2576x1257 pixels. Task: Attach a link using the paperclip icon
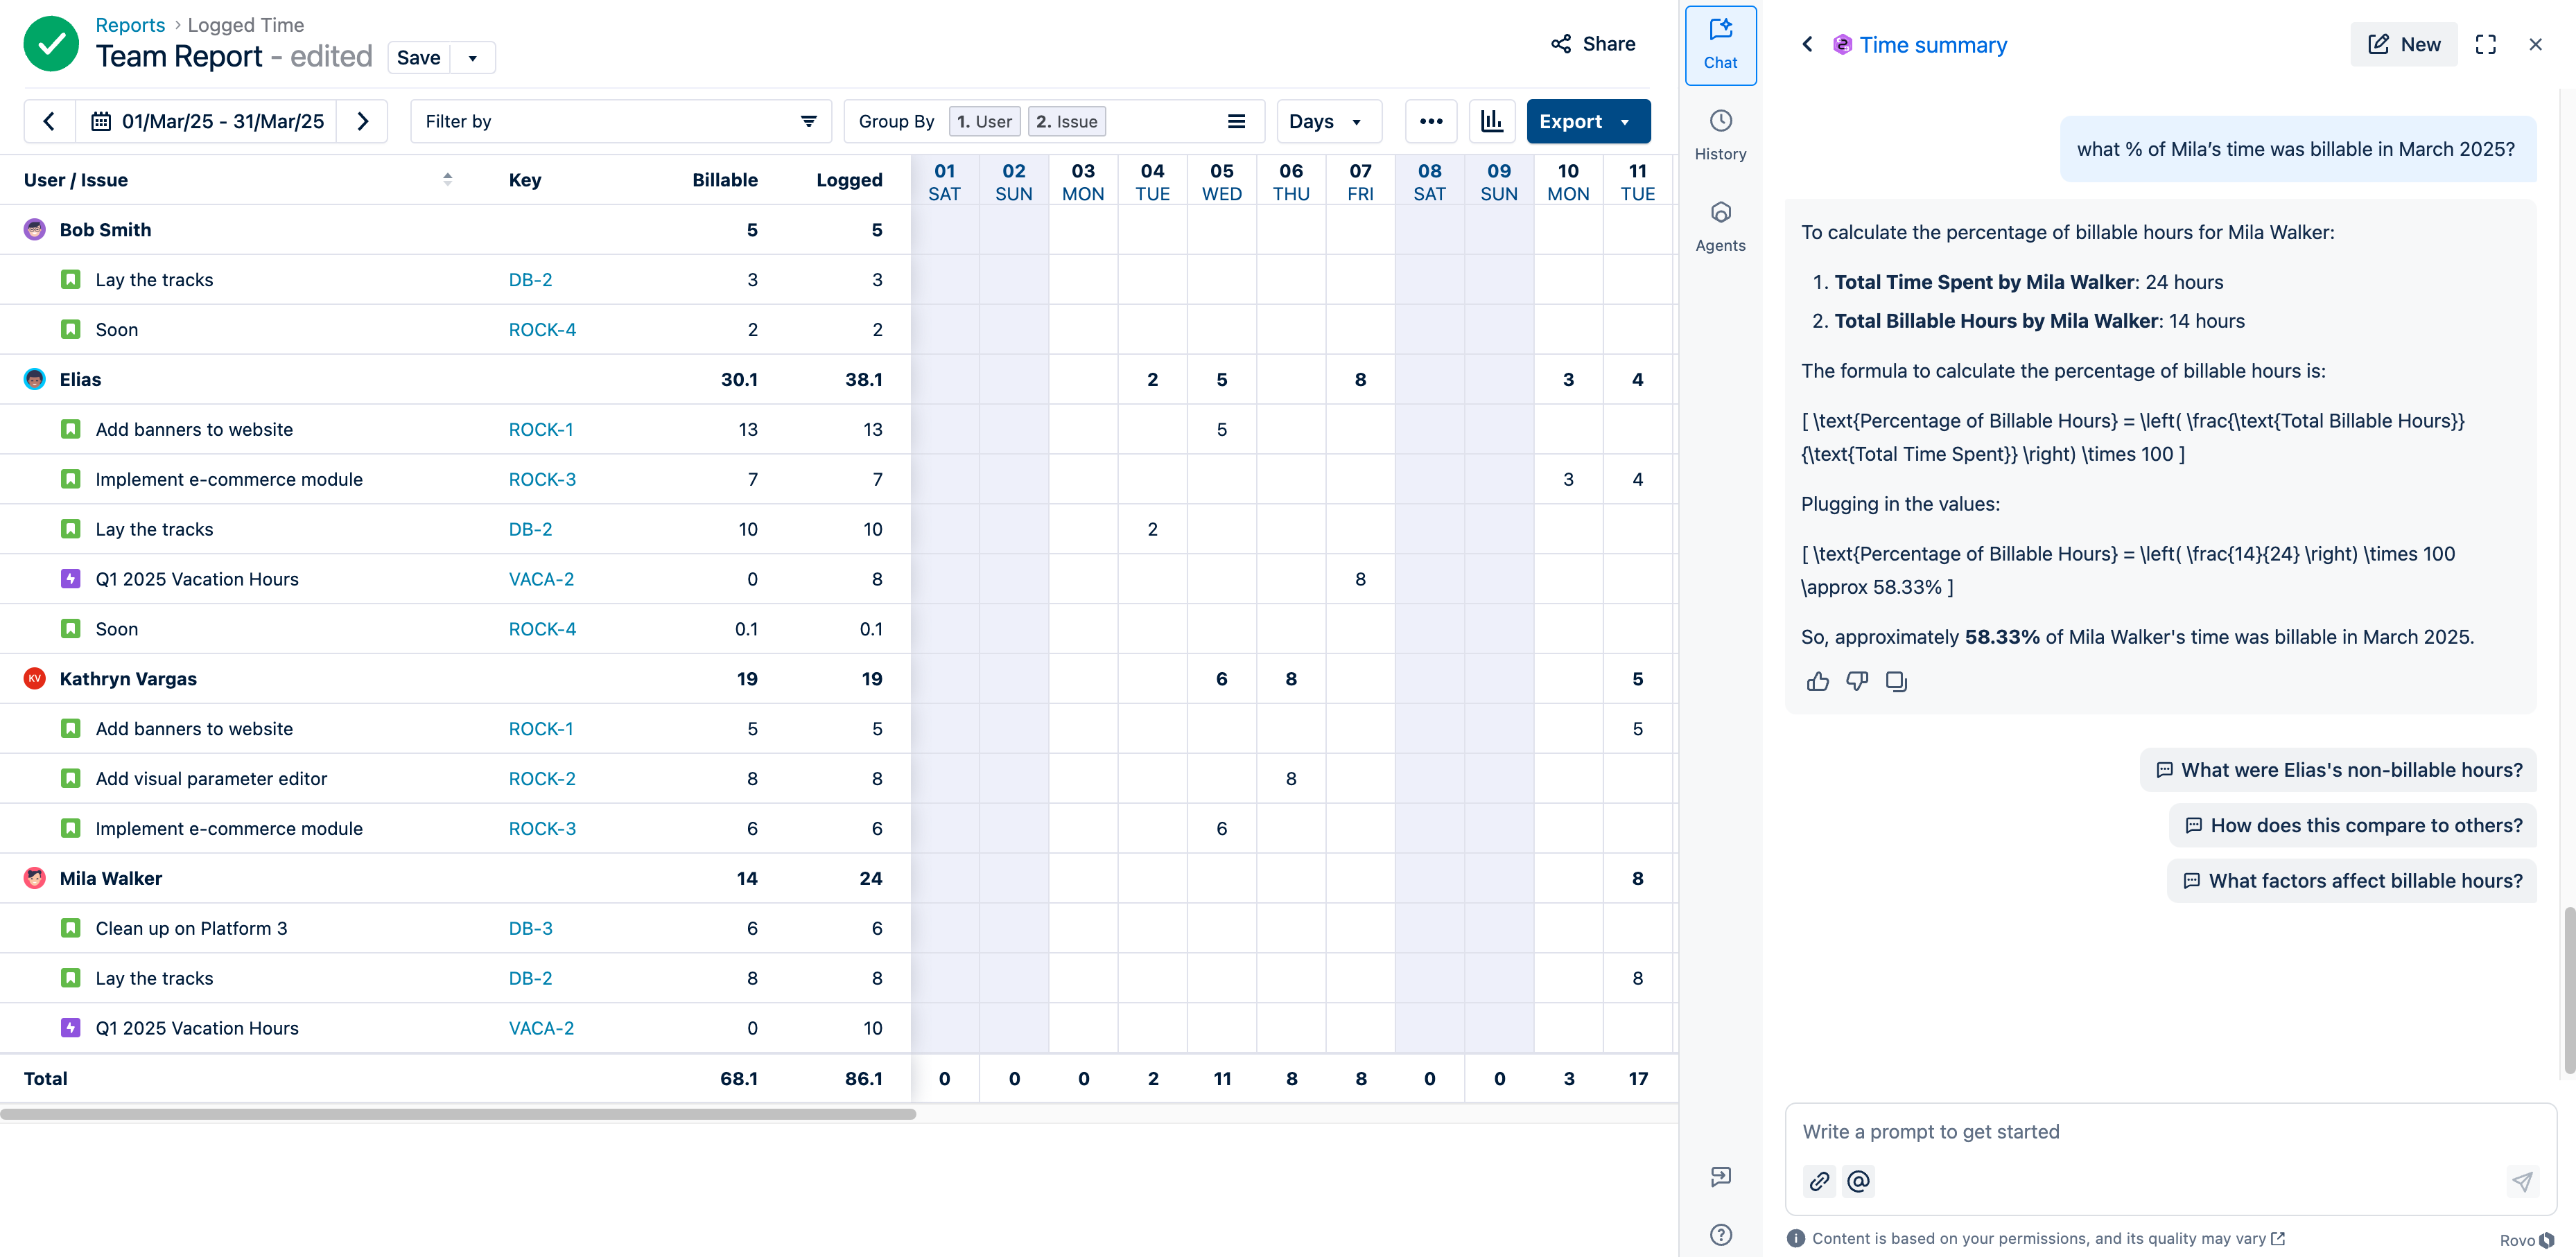[1819, 1181]
